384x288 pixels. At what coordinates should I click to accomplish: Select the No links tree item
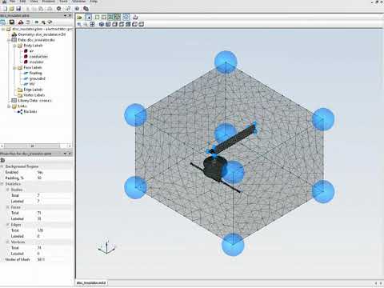coord(30,112)
